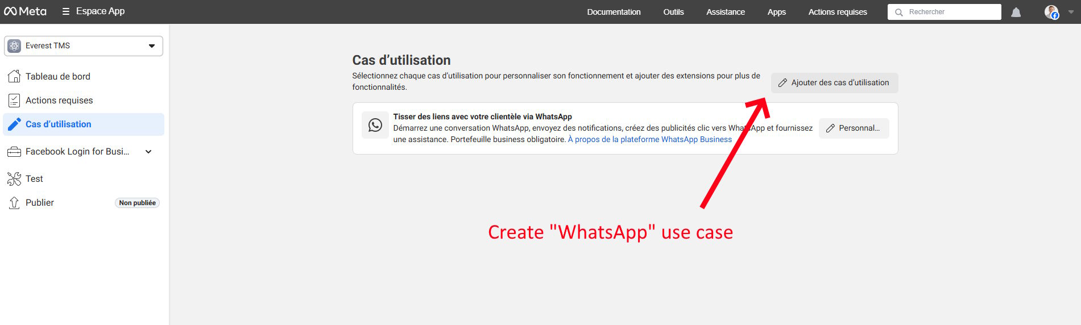Viewport: 1081px width, 325px height.
Task: Open the Outils top menu
Action: [x=673, y=12]
